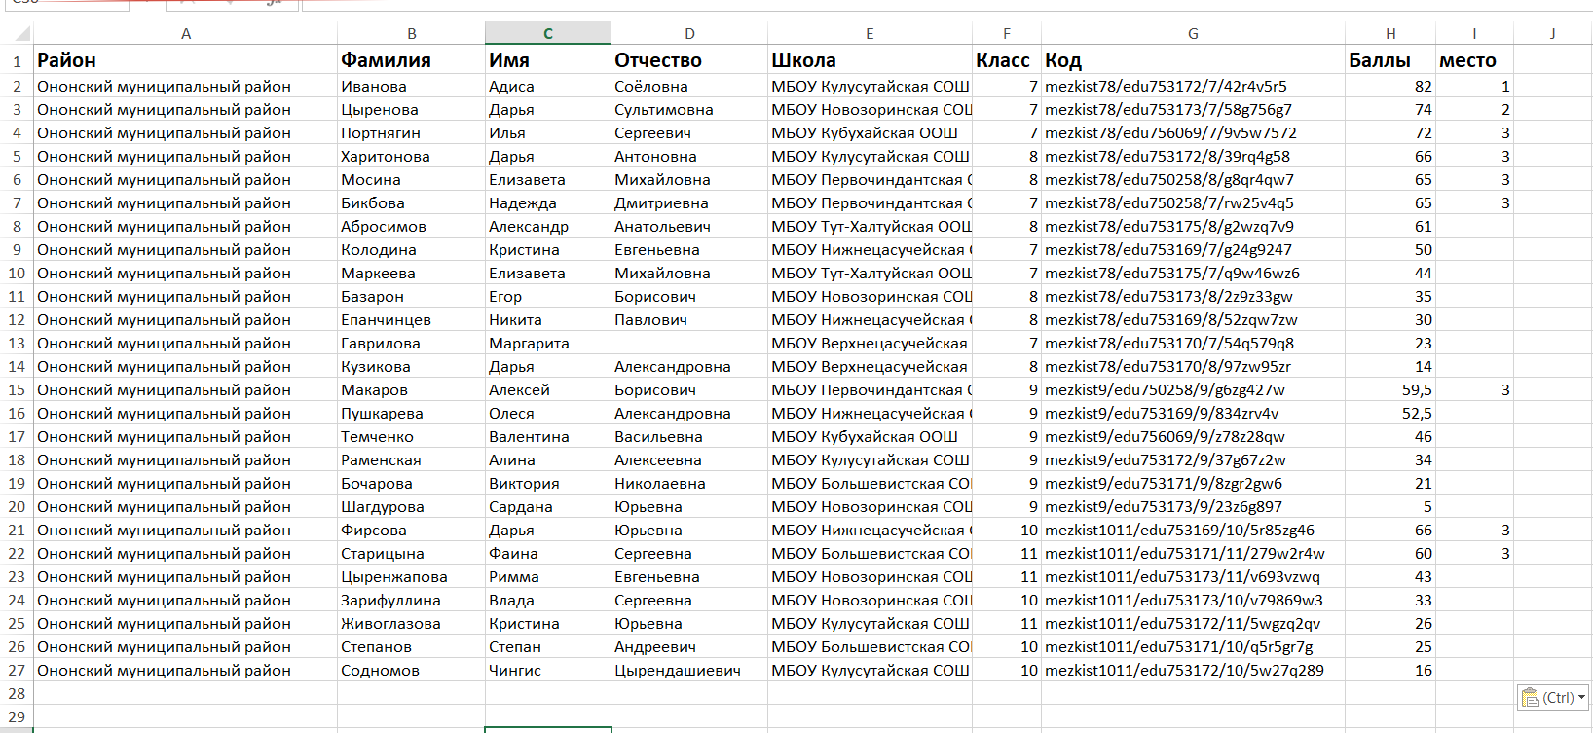The width and height of the screenshot is (1593, 733).
Task: Select the score cell with value 59,5
Action: [1390, 389]
